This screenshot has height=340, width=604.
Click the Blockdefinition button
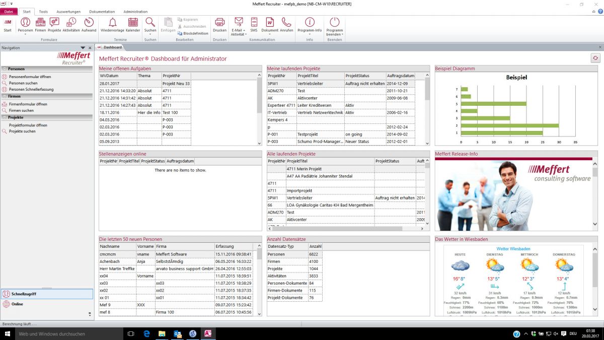[x=193, y=33]
